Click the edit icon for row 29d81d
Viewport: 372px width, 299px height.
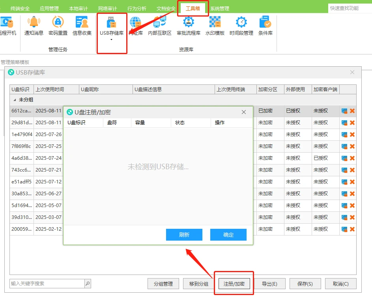[344, 123]
